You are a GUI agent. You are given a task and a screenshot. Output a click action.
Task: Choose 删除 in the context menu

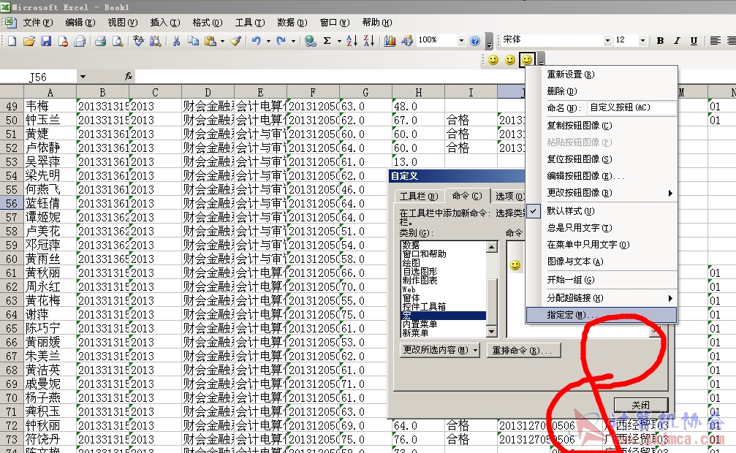pos(602,91)
